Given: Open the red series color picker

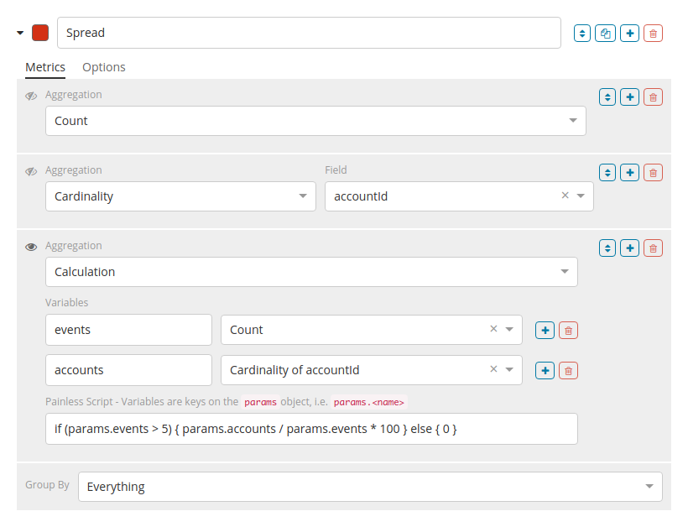Looking at the screenshot, I should [39, 34].
